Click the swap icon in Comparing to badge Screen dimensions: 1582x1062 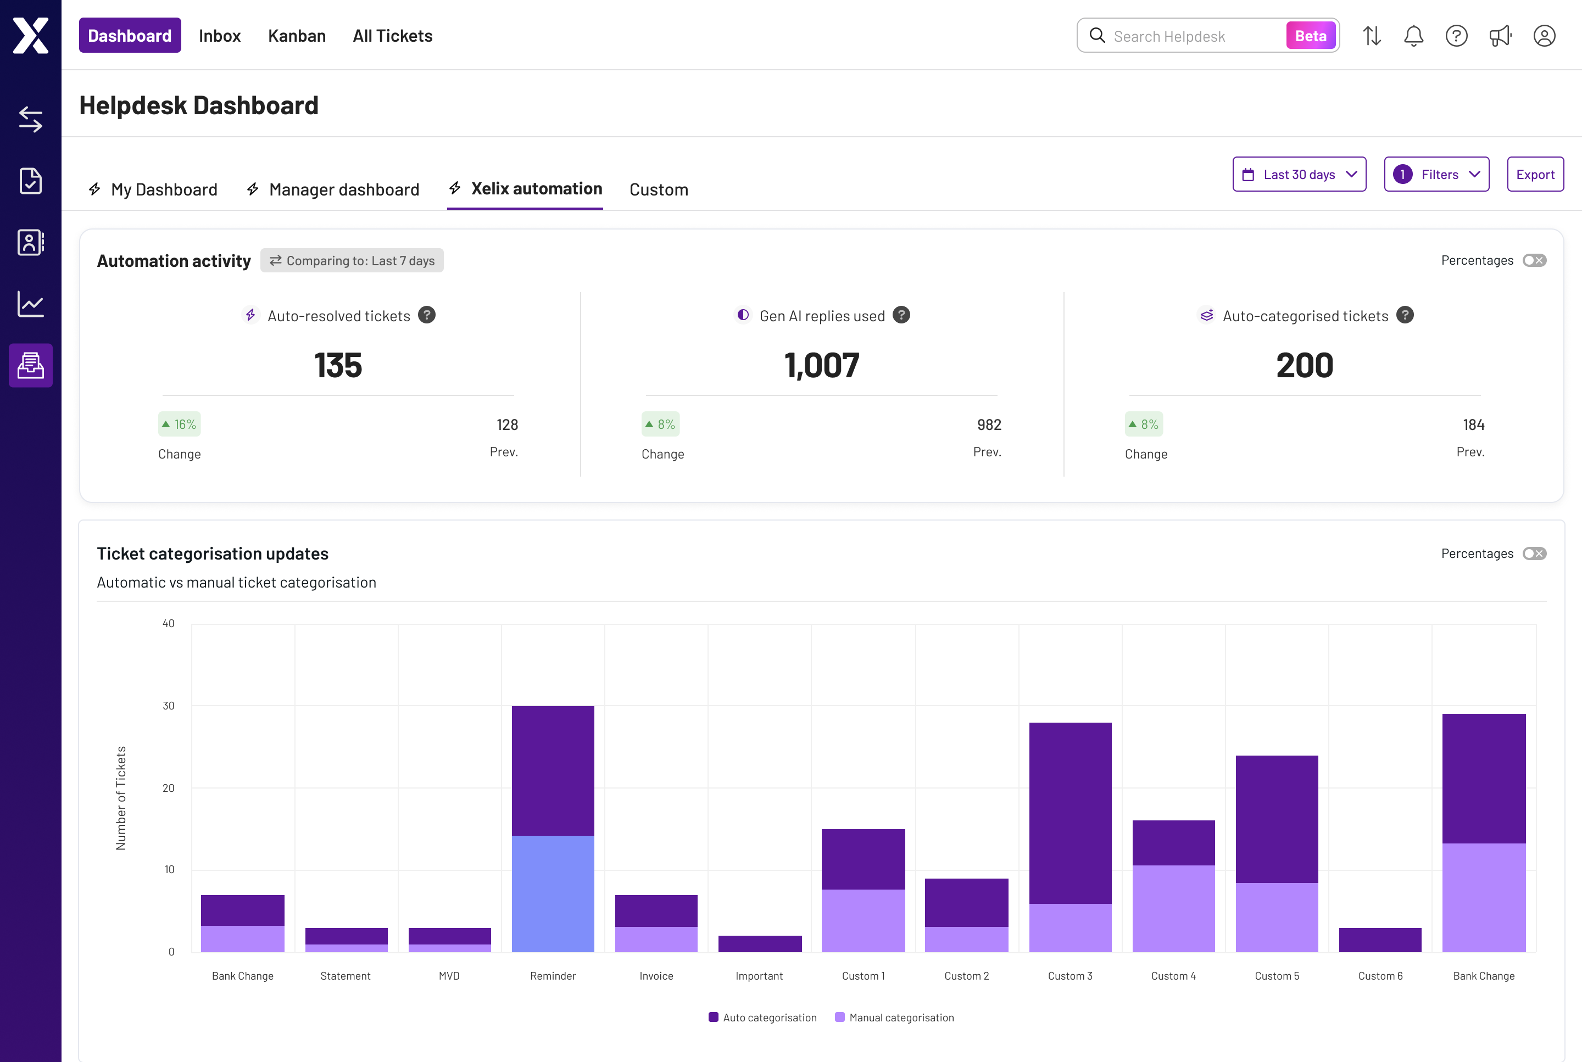(x=275, y=260)
